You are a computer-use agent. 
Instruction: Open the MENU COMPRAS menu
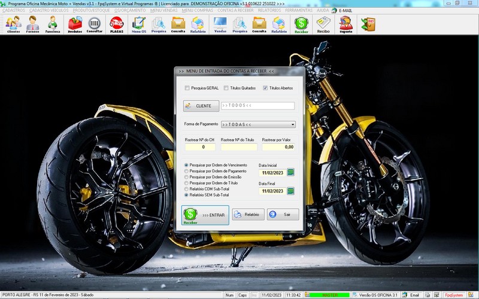point(198,10)
